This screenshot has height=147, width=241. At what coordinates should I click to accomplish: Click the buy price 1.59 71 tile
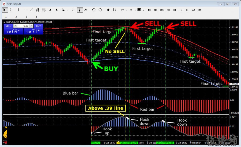click(33, 31)
